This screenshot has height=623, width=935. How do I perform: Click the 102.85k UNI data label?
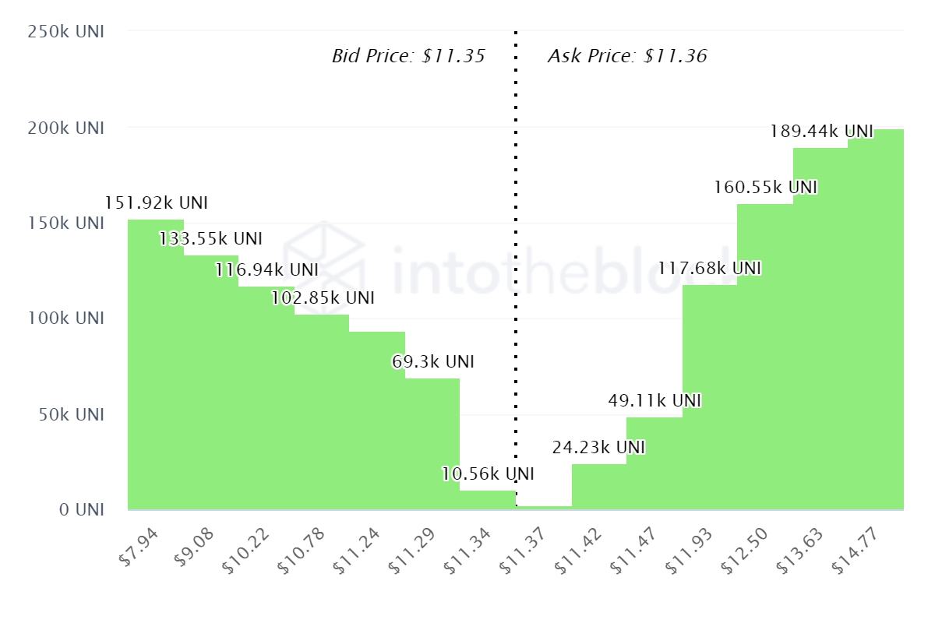point(323,298)
